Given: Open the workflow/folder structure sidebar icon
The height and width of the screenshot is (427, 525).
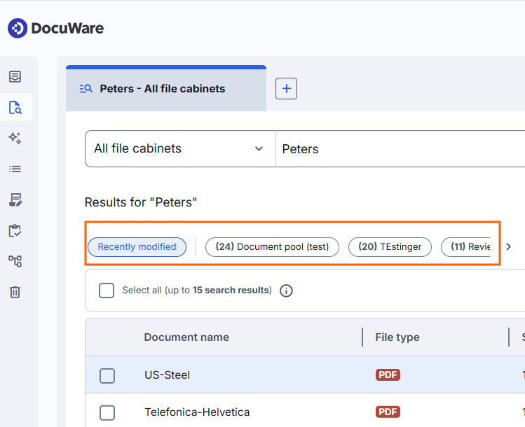Looking at the screenshot, I should coord(15,261).
